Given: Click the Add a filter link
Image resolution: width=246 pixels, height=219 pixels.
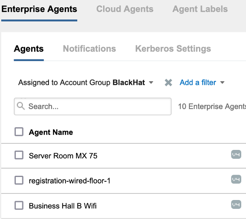Looking at the screenshot, I should click(x=198, y=82).
